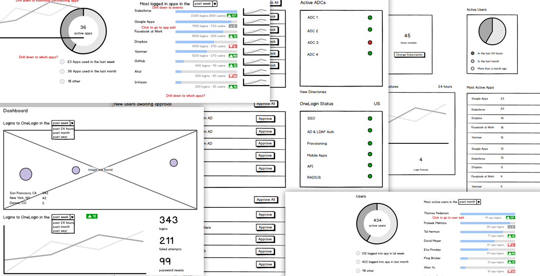
Task: Choose 'past month' above logins line chart
Action: click(x=61, y=227)
